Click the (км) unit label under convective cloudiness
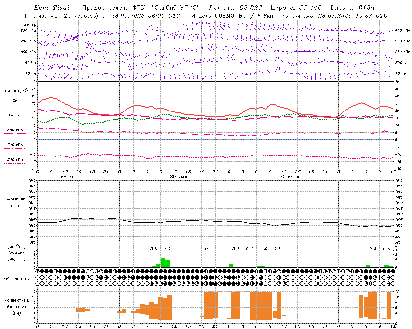This screenshot has width=412, height=329. [16, 313]
